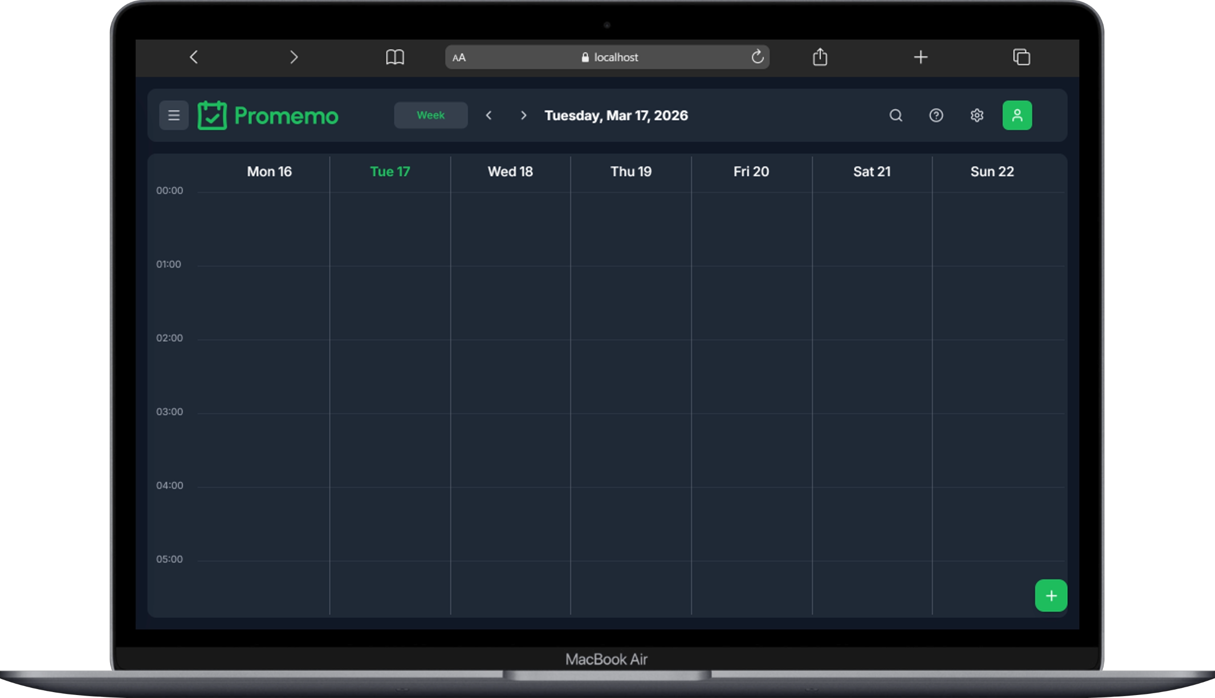Show the Safari tab overview
Viewport: 1215px width, 698px height.
(x=1022, y=57)
